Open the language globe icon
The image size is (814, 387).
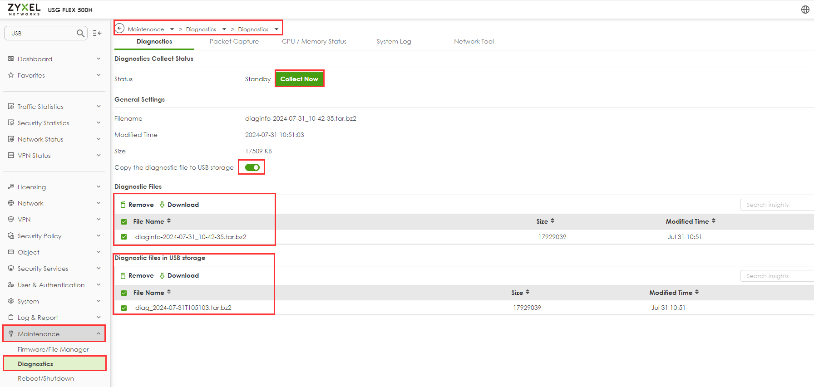(x=805, y=10)
